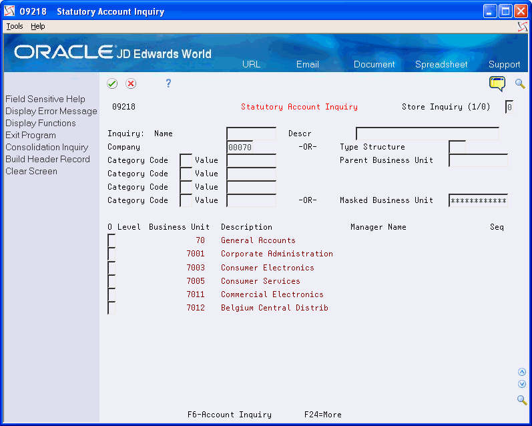Screen dimensions: 532x426
Task: Click the fourth Category Code box
Action: [186, 200]
